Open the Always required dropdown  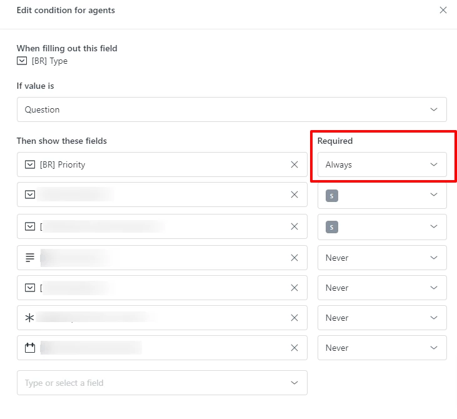(382, 164)
